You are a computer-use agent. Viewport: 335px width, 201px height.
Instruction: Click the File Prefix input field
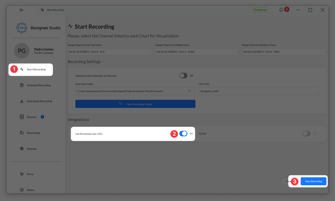(258, 91)
